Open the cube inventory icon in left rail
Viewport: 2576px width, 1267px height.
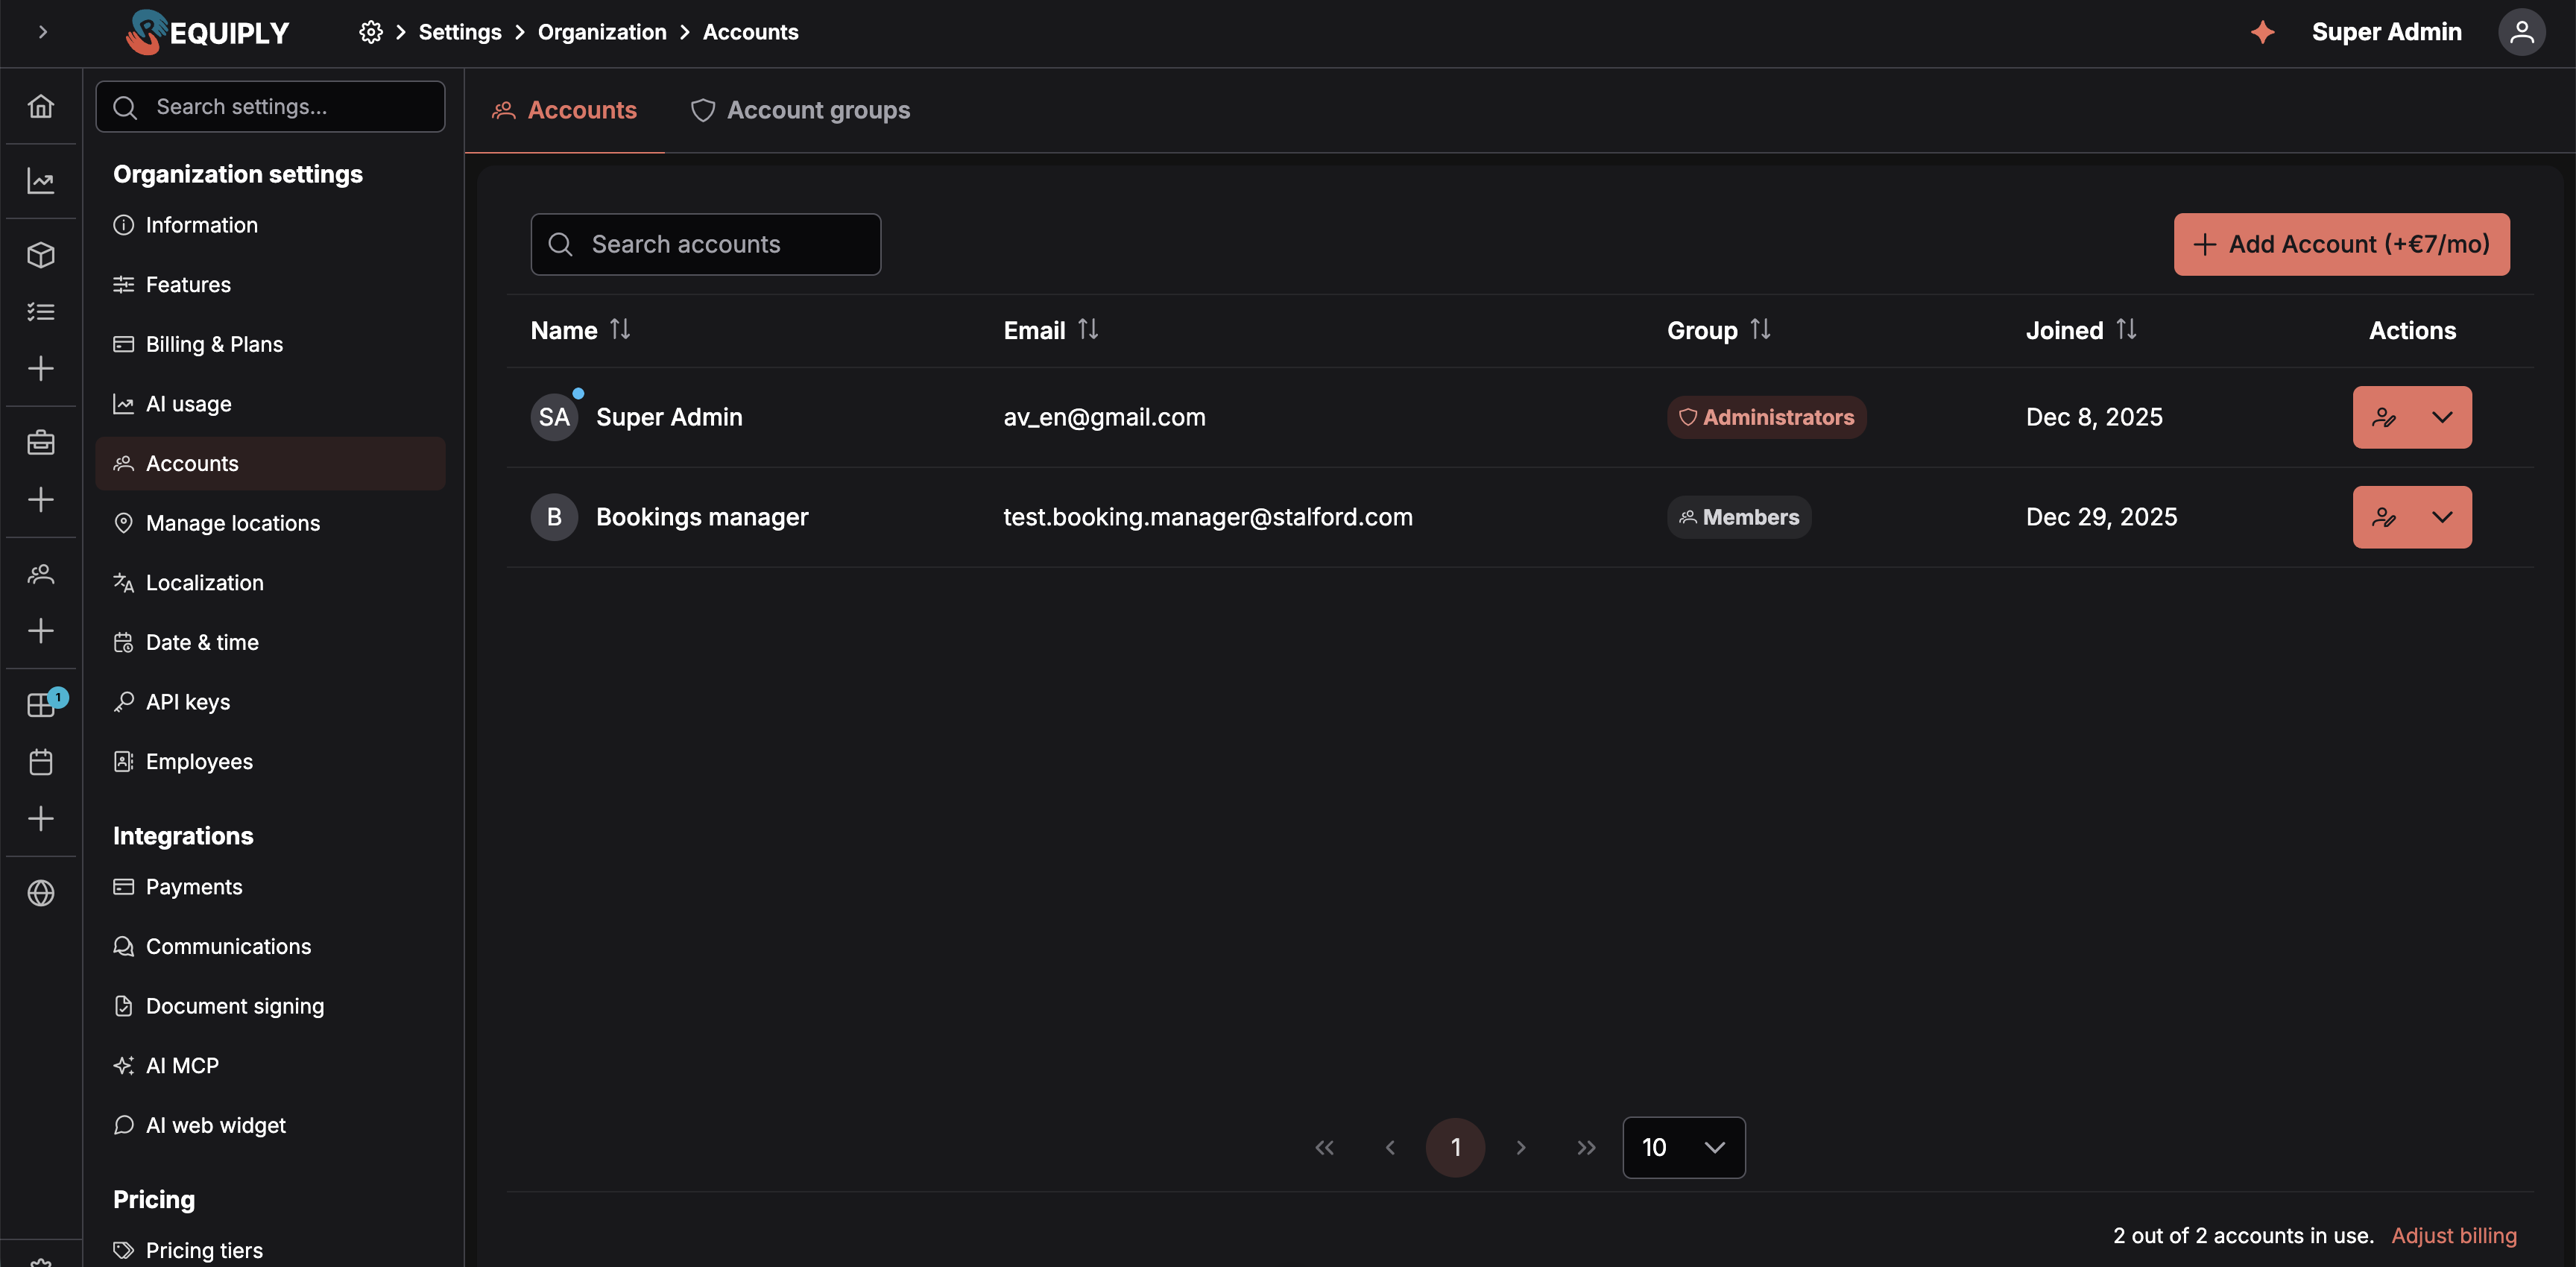point(41,255)
